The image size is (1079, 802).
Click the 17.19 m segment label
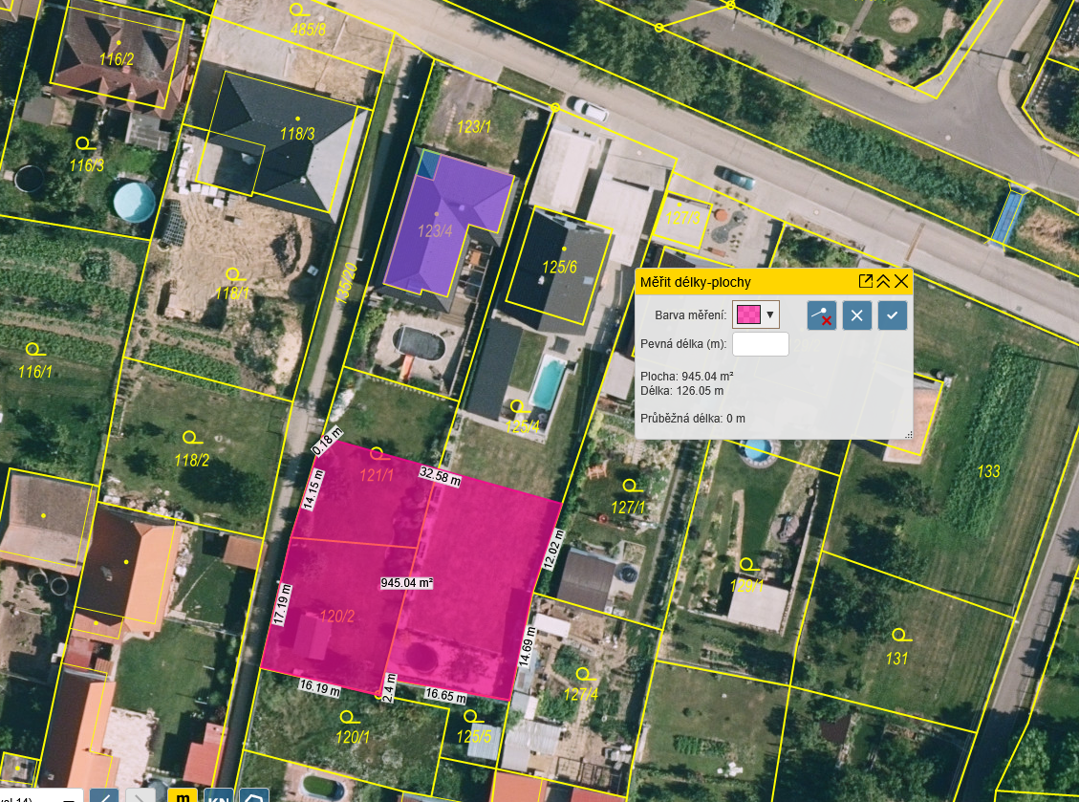pos(282,605)
